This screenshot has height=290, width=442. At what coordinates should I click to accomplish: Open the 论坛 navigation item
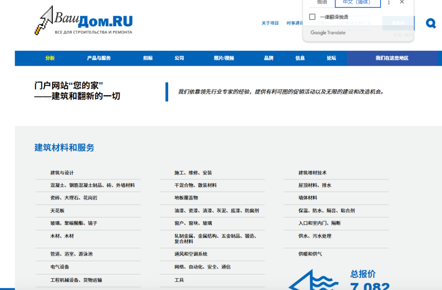(331, 58)
